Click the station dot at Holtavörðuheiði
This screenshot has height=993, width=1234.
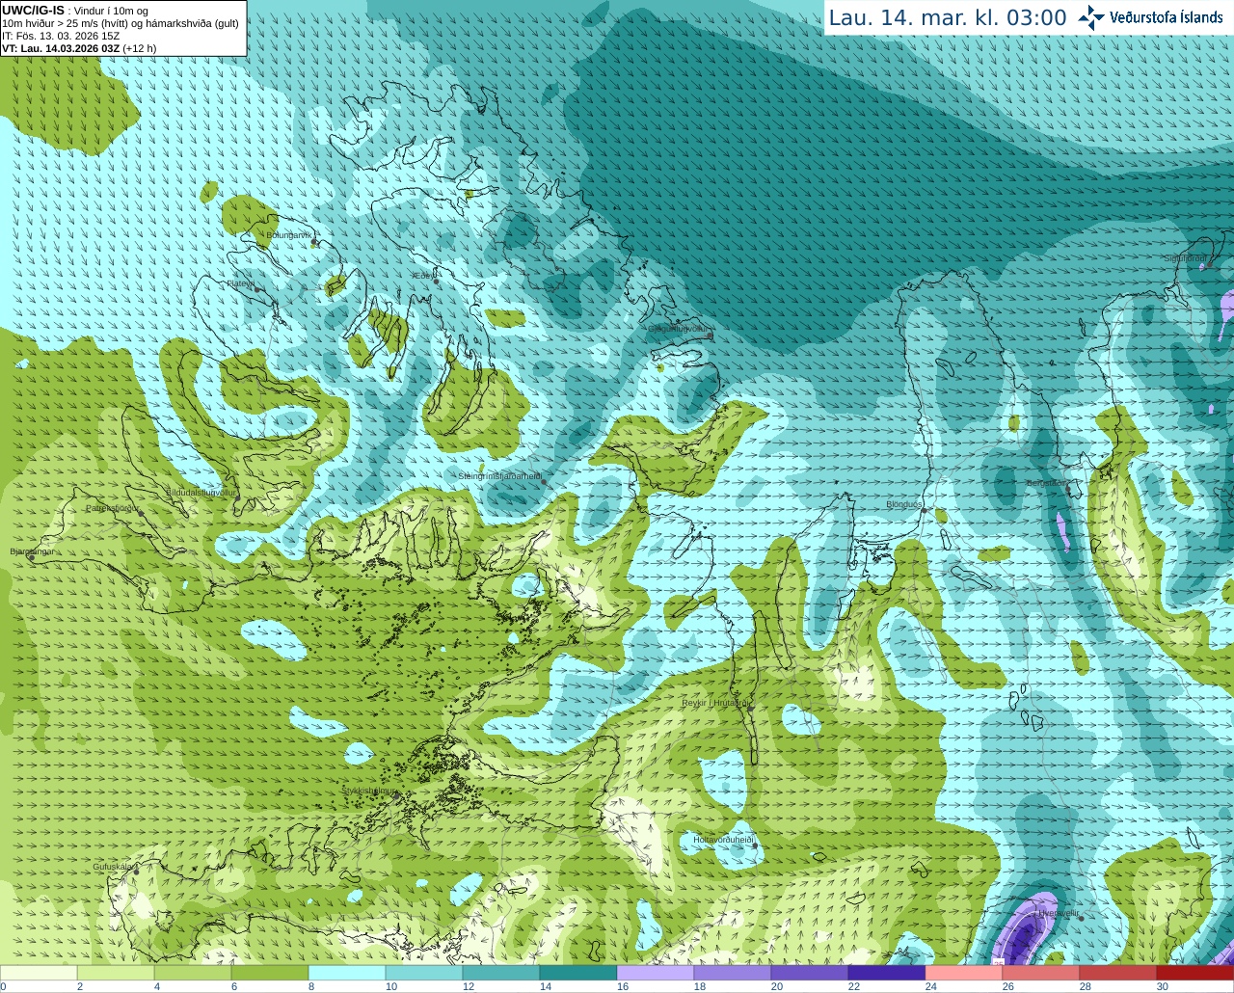point(755,845)
